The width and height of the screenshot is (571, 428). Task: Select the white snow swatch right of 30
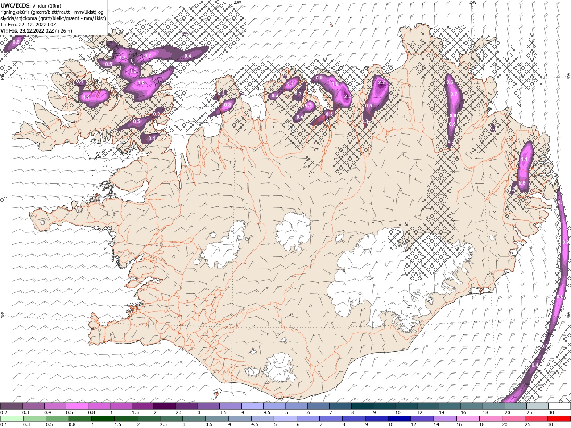(559, 406)
